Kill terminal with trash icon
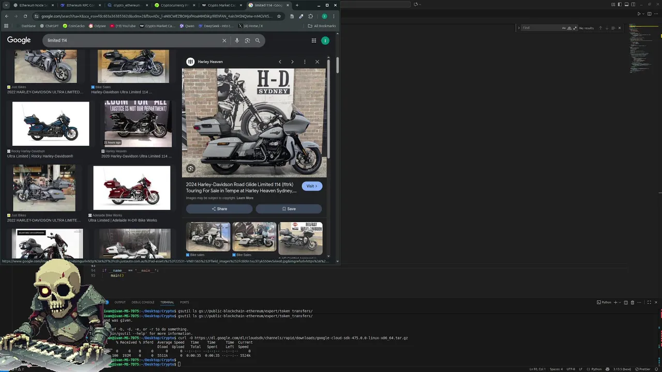Screen dimensions: 662x372 pos(632,302)
